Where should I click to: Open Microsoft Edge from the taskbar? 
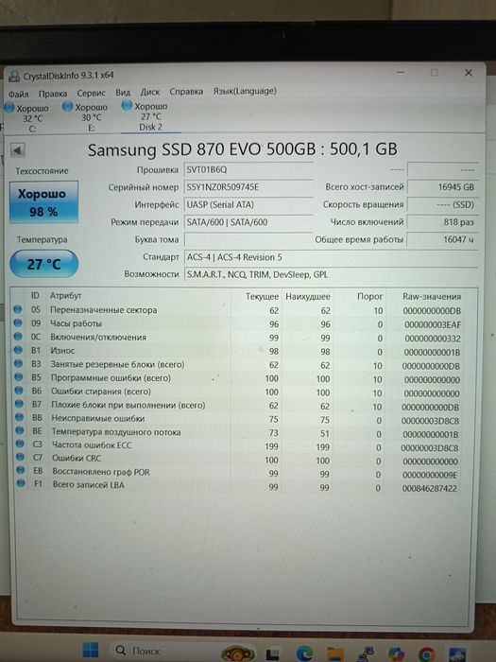point(304,653)
